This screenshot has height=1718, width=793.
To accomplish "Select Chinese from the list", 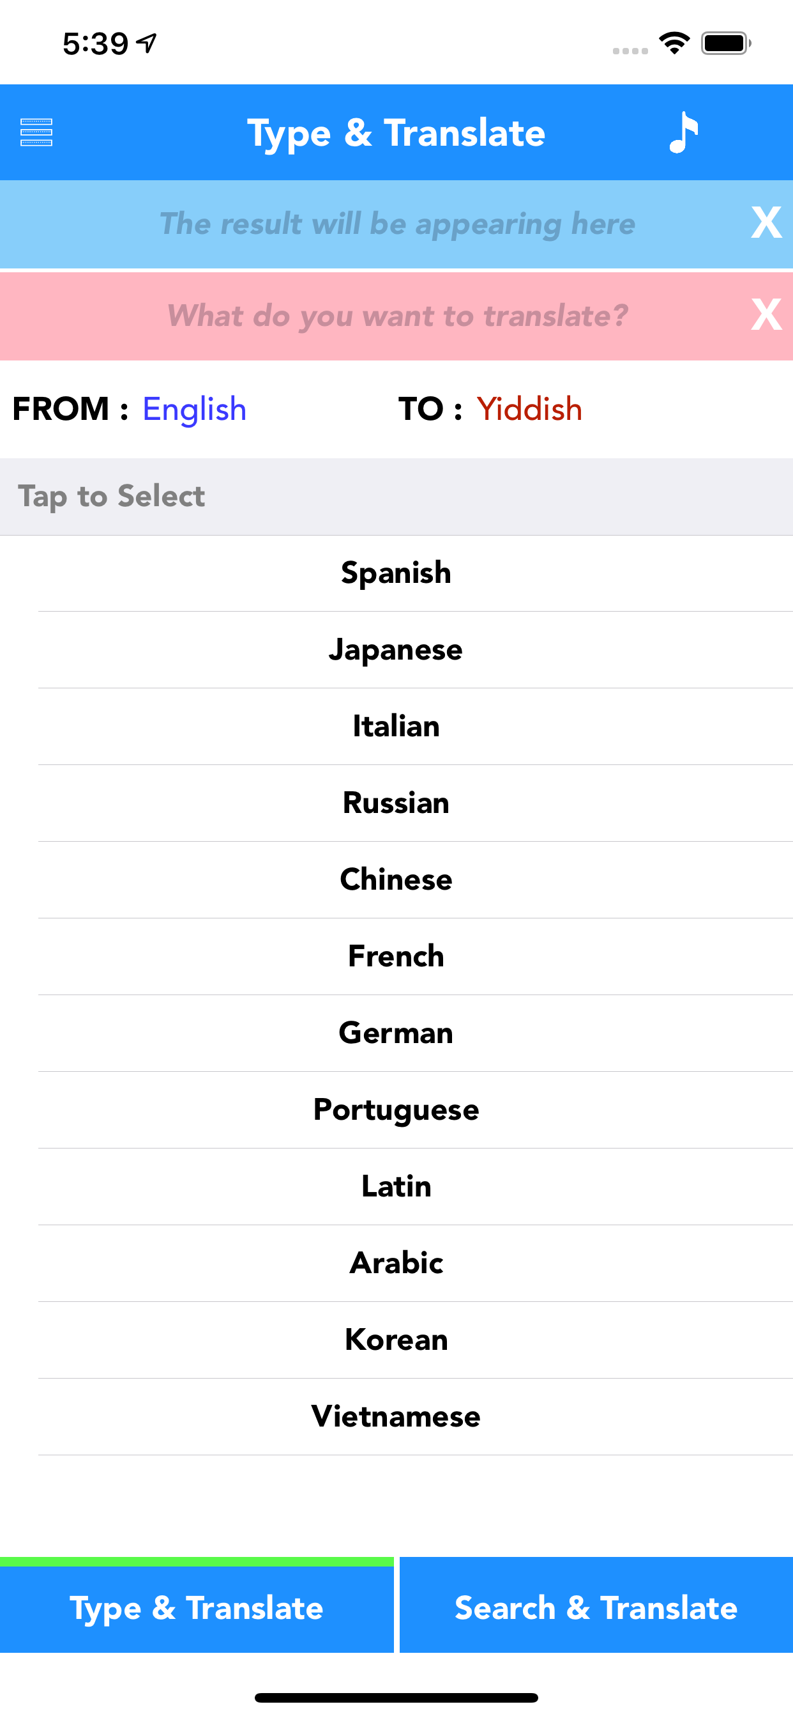I will click(396, 879).
